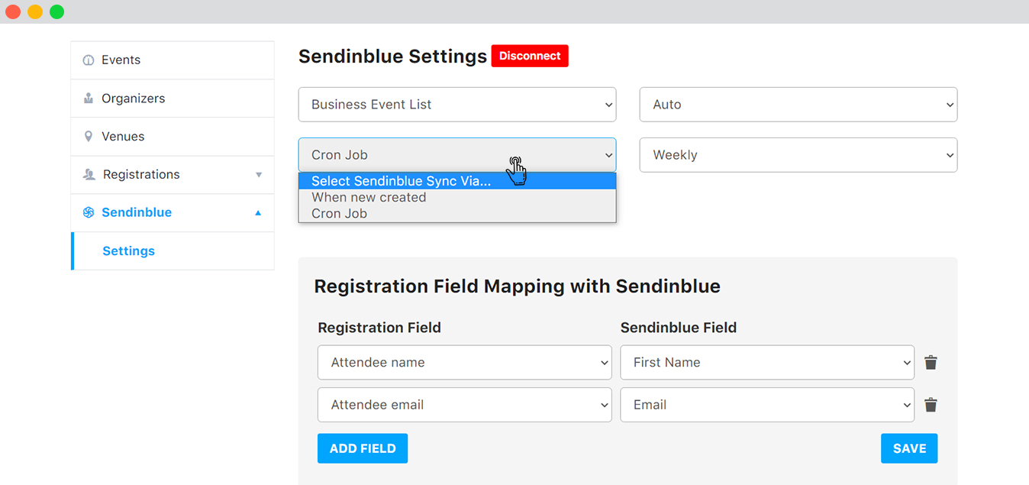1029x485 pixels.
Task: Click the Organizers person icon
Action: point(89,99)
